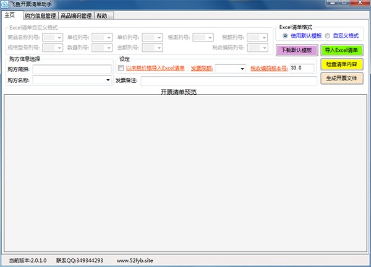Viewport: 371px width, 267px height.
Task: Click the app icon in the title bar
Action: [6, 4]
